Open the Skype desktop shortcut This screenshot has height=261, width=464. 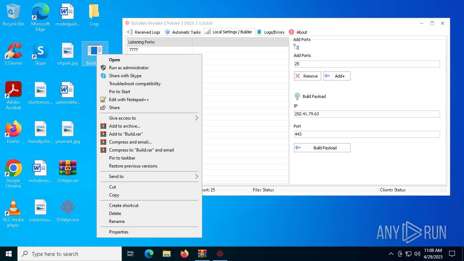point(40,54)
